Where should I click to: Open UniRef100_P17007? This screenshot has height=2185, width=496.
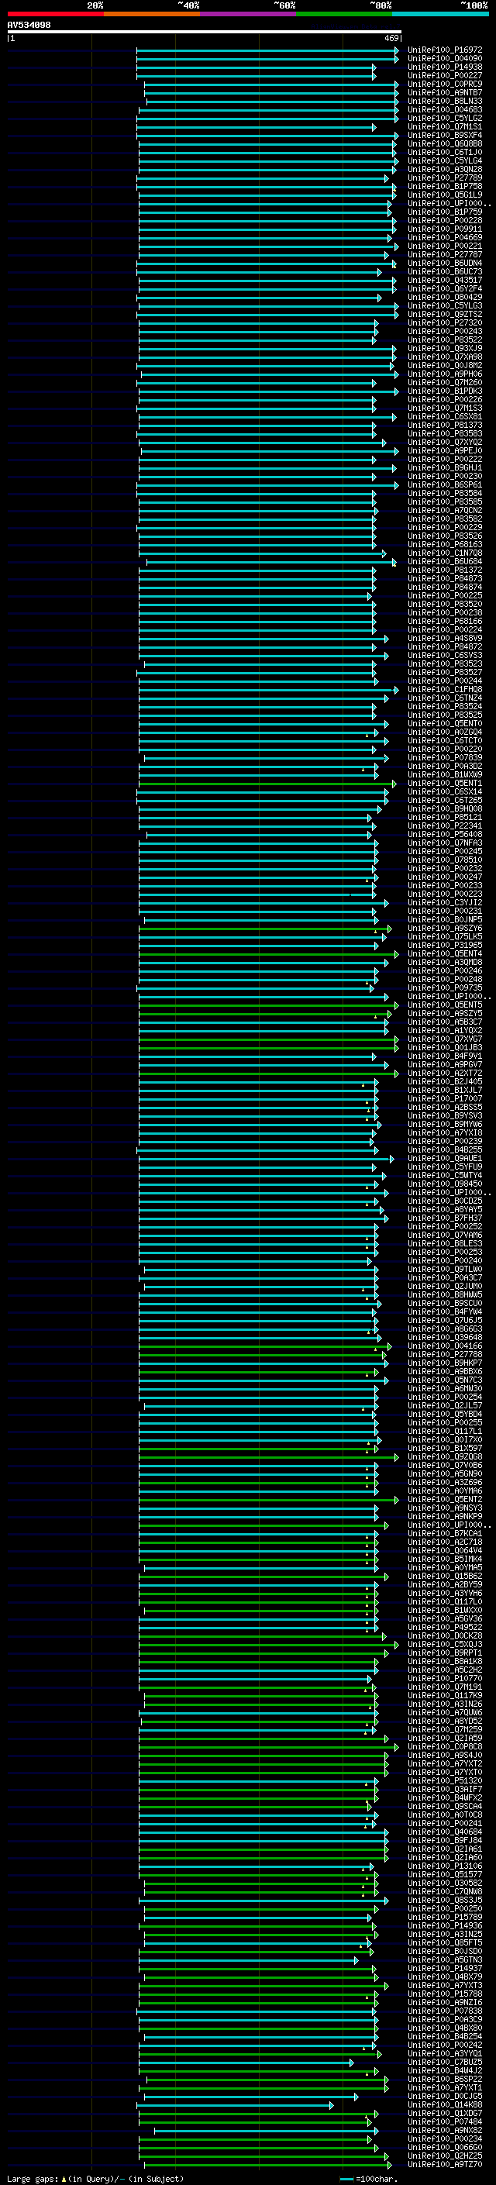click(445, 1099)
